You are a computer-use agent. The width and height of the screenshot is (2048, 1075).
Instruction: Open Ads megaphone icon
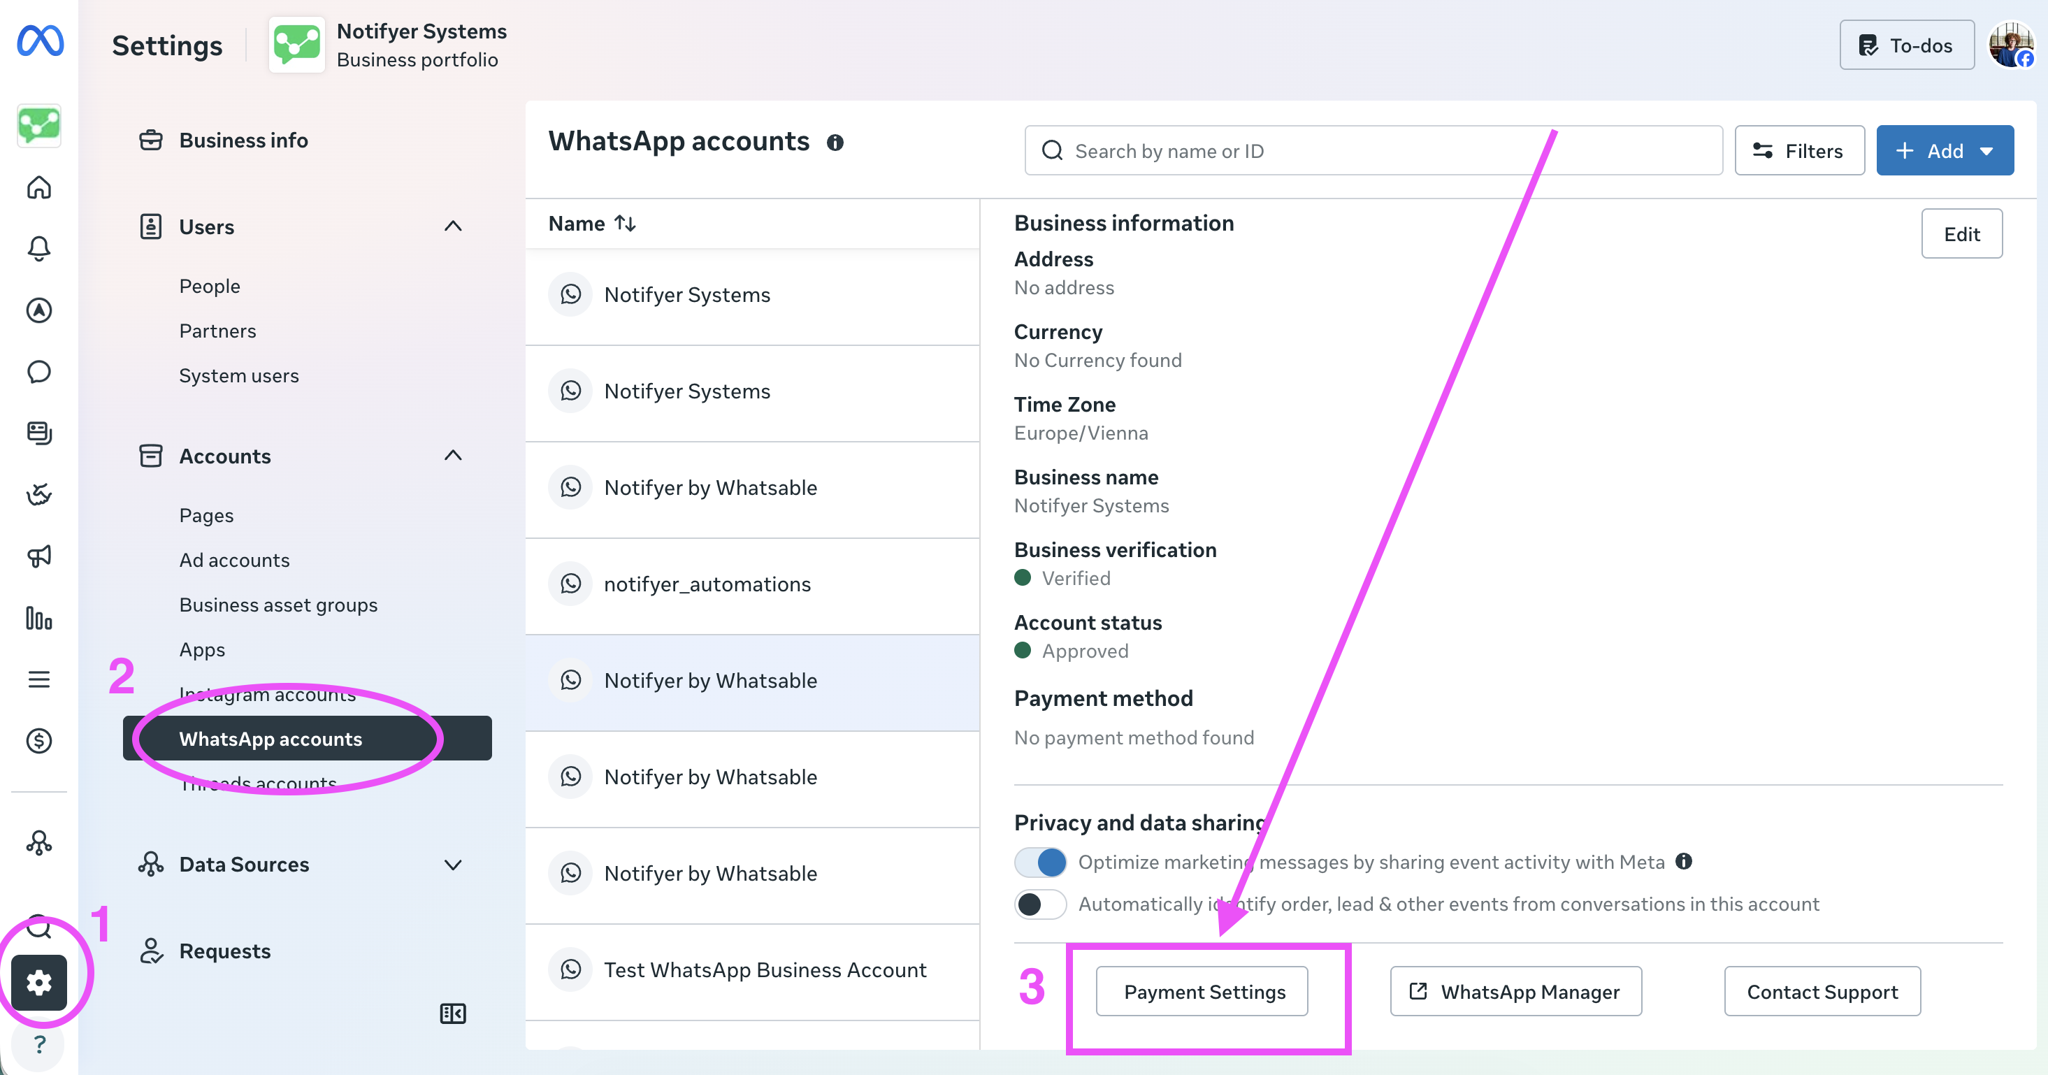(39, 556)
